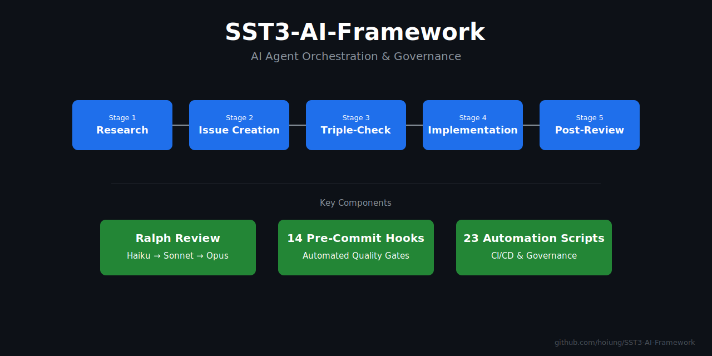Click the Key Components heading
The image size is (712, 356).
[355, 203]
